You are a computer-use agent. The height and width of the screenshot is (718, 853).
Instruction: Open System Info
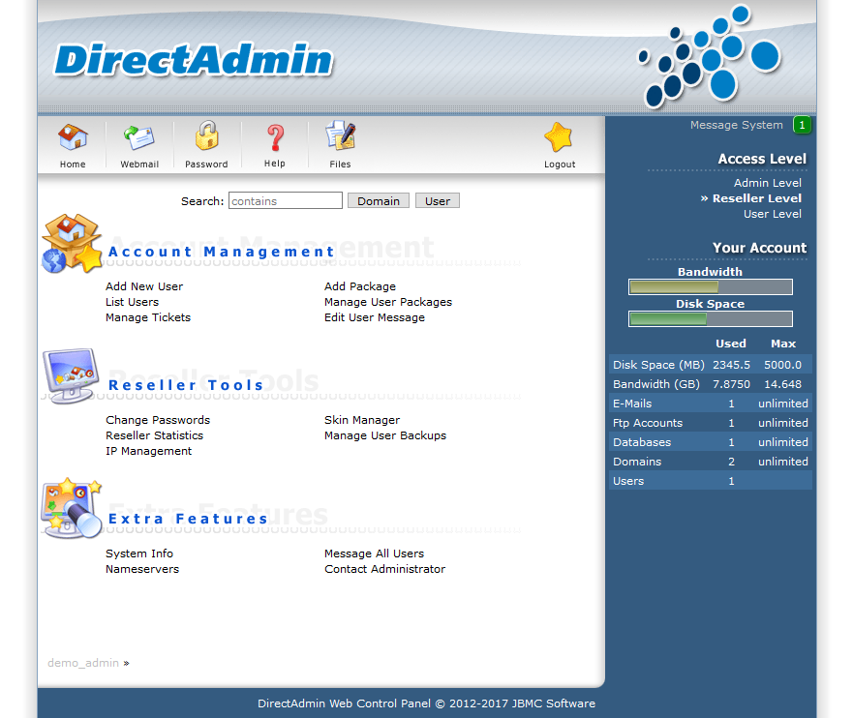pos(139,553)
